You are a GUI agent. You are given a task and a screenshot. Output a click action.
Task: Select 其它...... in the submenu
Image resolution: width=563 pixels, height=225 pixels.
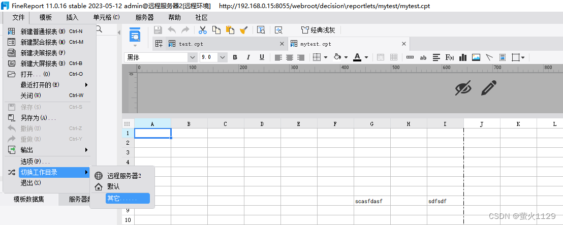(x=128, y=199)
